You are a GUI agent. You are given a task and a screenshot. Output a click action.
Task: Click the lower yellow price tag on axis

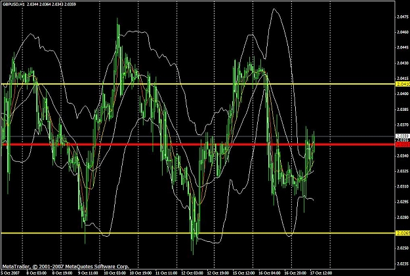point(403,233)
